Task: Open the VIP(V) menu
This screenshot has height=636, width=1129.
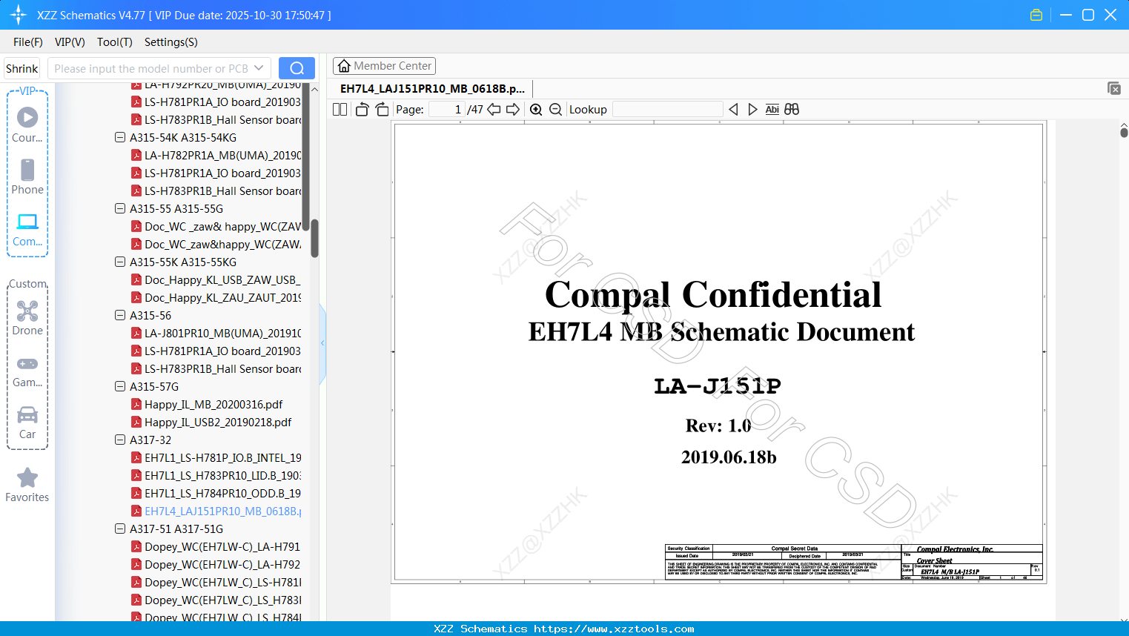Action: pyautogui.click(x=70, y=42)
